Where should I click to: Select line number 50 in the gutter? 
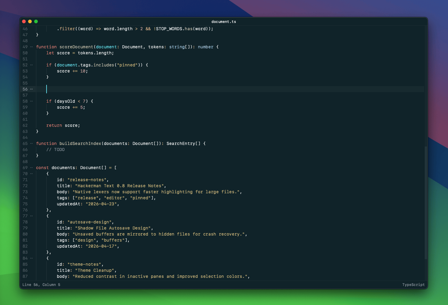click(25, 53)
